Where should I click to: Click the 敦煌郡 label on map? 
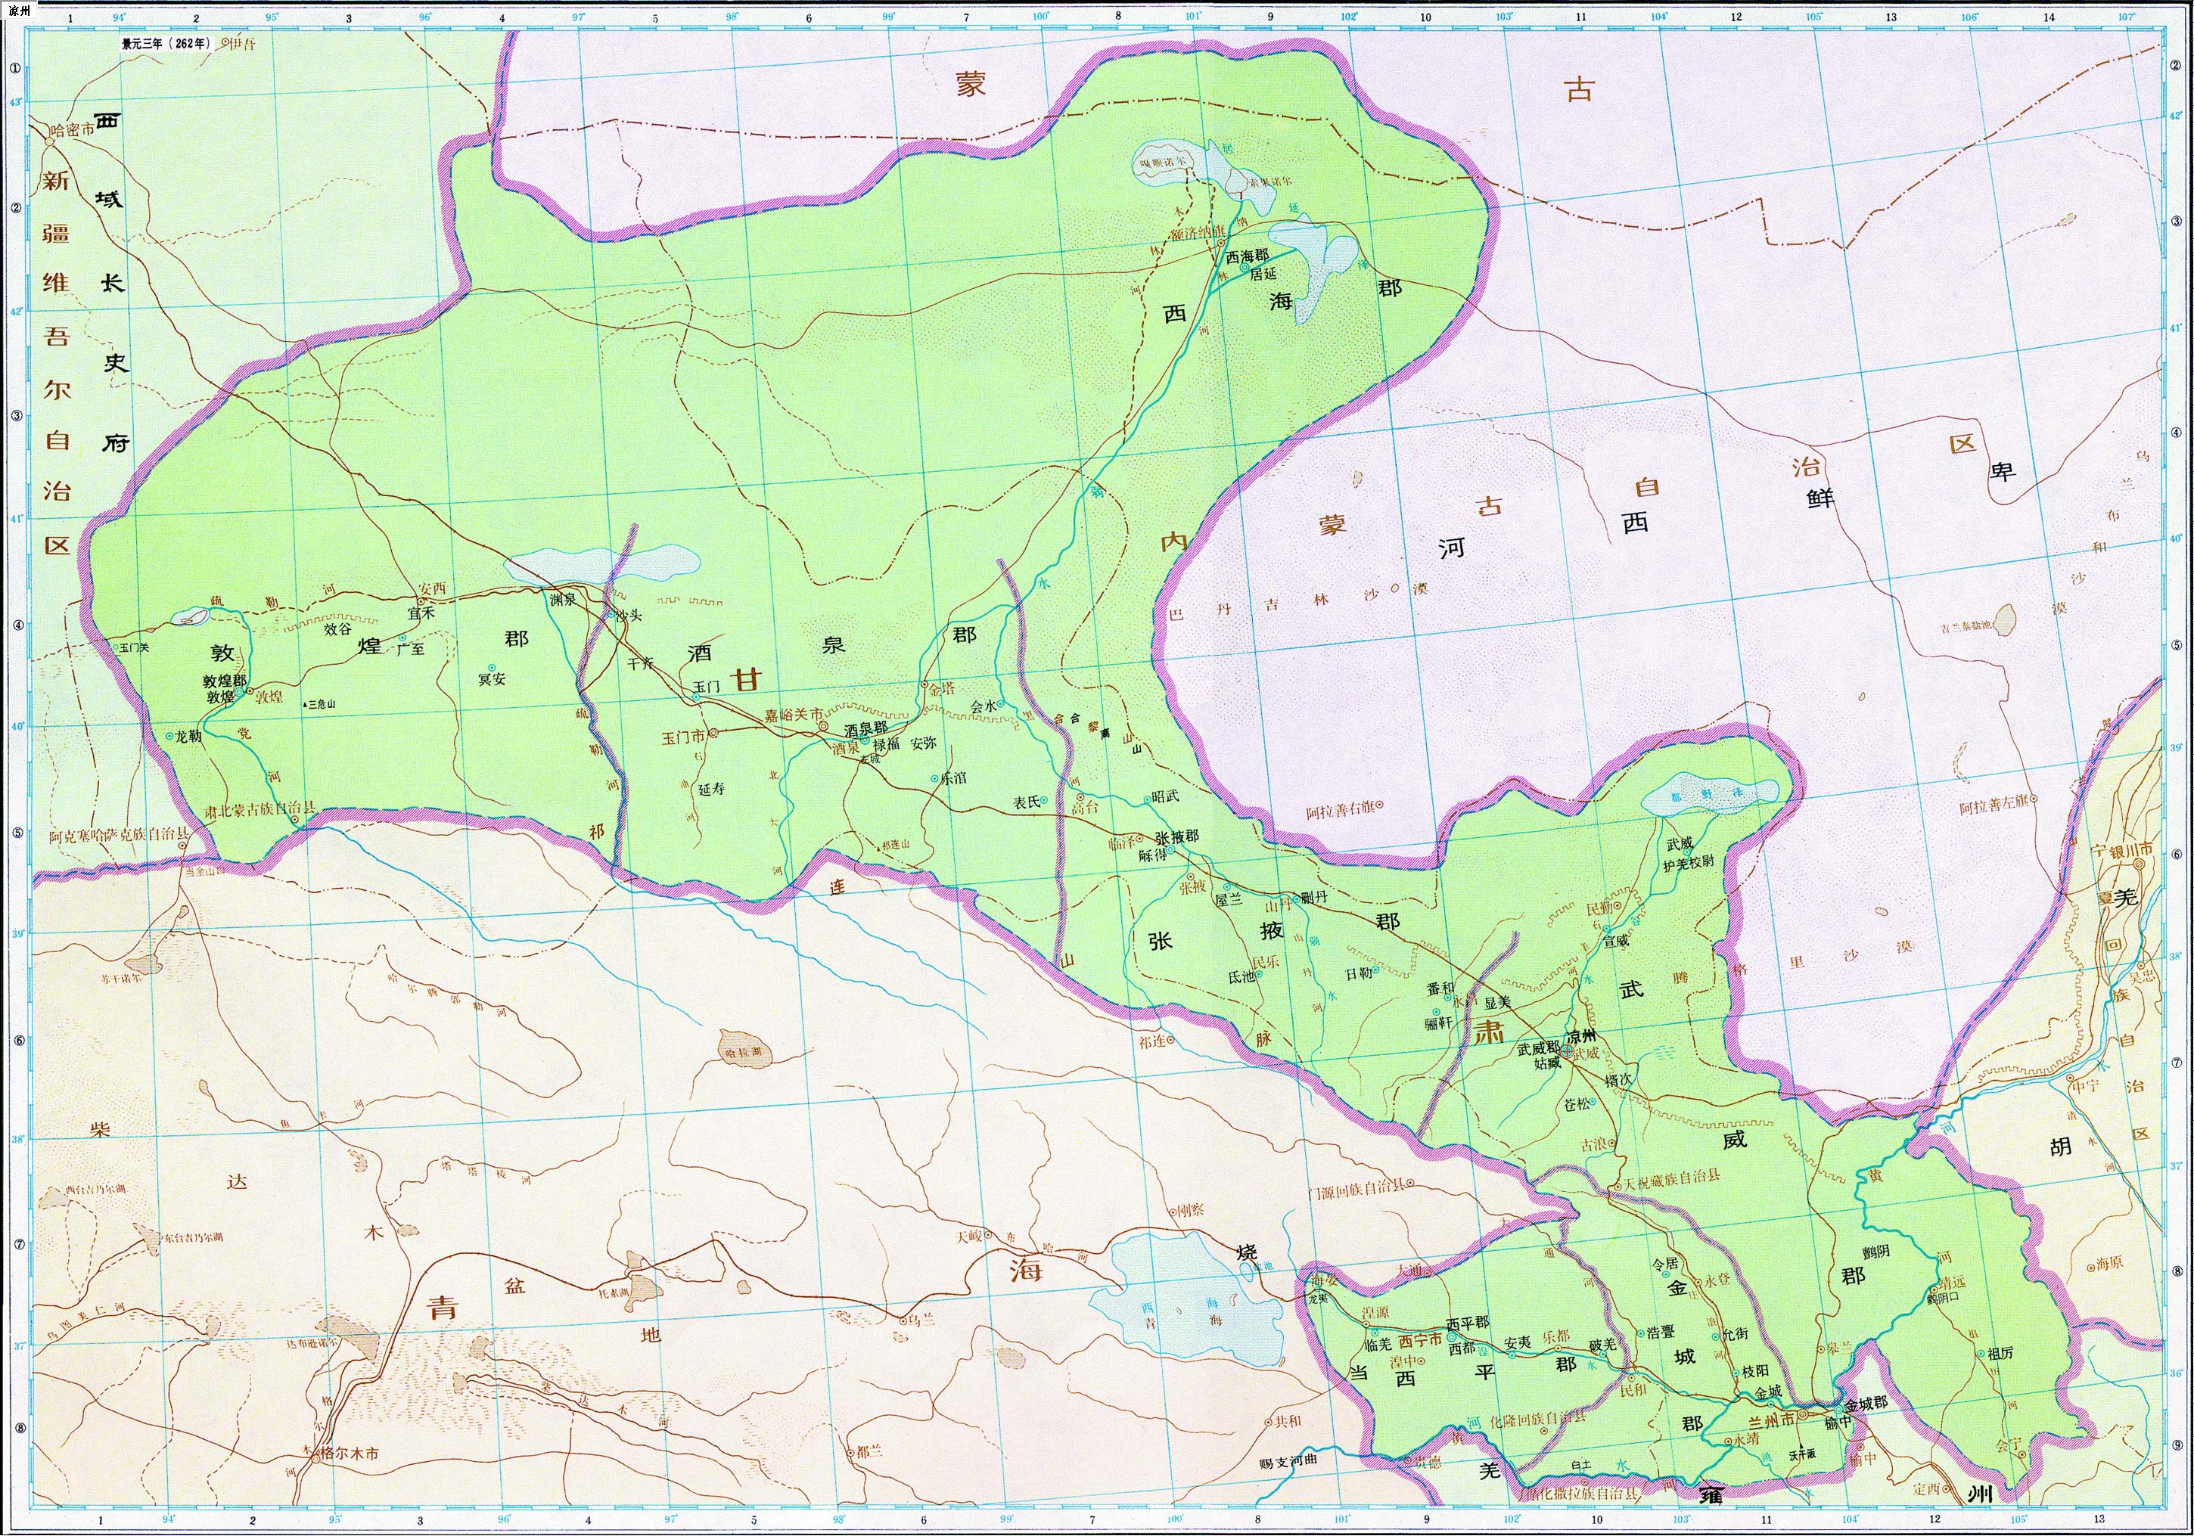225,682
